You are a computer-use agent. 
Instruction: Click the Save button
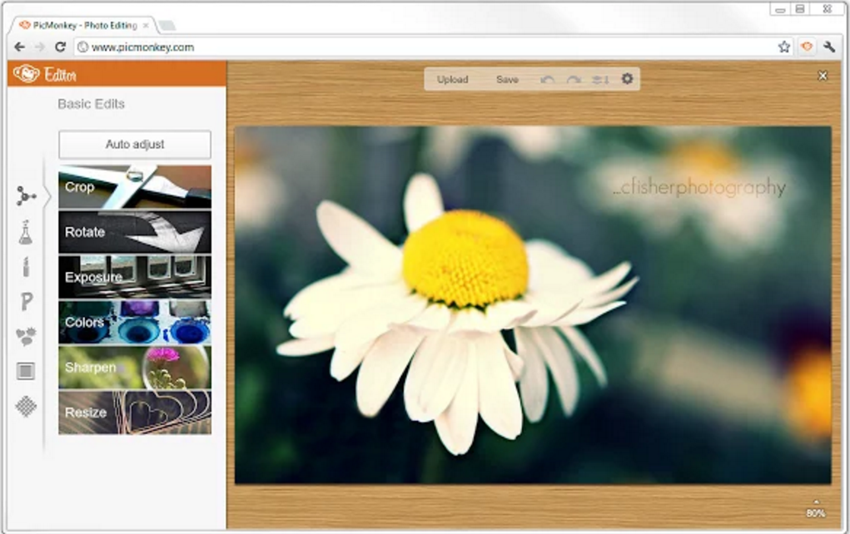(507, 80)
